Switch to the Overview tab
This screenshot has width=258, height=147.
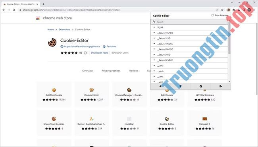point(88,71)
